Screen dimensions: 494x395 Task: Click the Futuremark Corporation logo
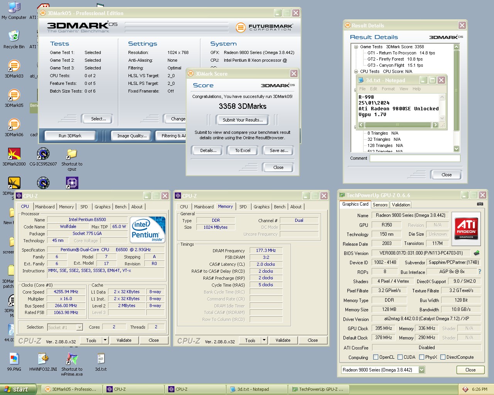point(265,27)
